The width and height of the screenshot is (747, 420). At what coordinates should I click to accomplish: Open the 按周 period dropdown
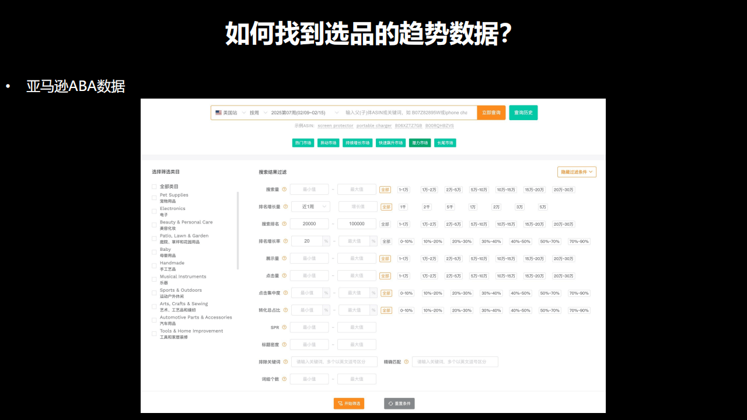[x=259, y=113]
